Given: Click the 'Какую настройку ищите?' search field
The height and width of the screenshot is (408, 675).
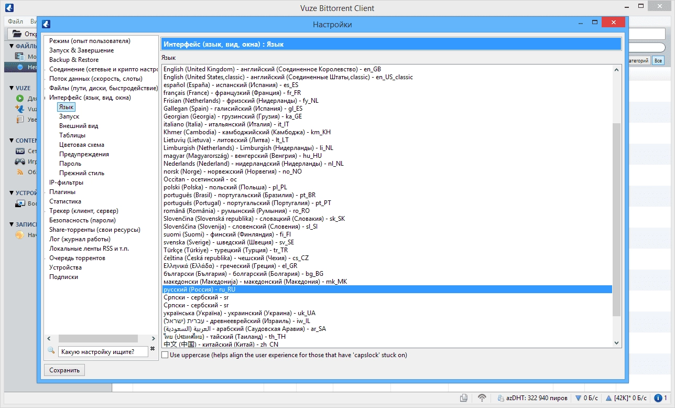Looking at the screenshot, I should [103, 352].
